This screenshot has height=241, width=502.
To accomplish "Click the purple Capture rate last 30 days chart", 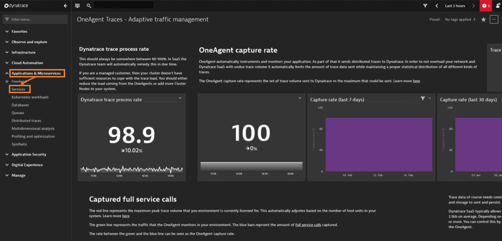I will tap(478, 144).
